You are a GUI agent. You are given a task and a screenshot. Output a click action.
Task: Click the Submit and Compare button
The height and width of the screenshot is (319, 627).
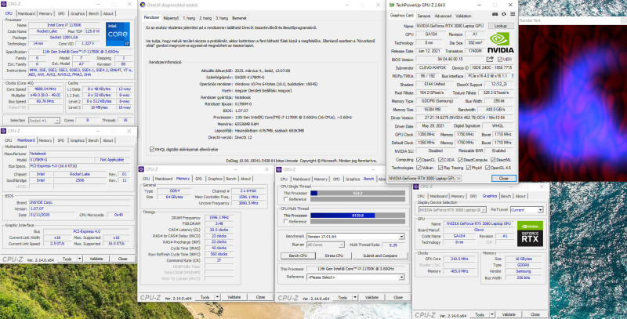[380, 256]
